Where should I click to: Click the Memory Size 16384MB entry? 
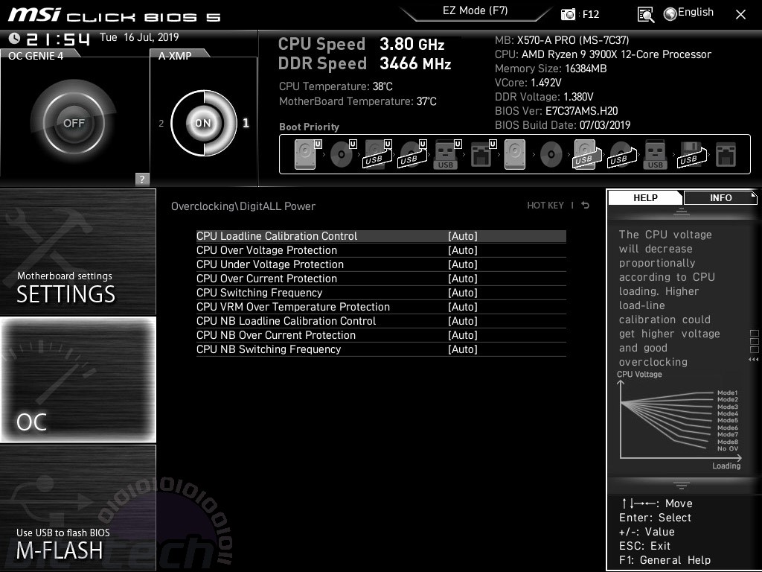point(551,69)
